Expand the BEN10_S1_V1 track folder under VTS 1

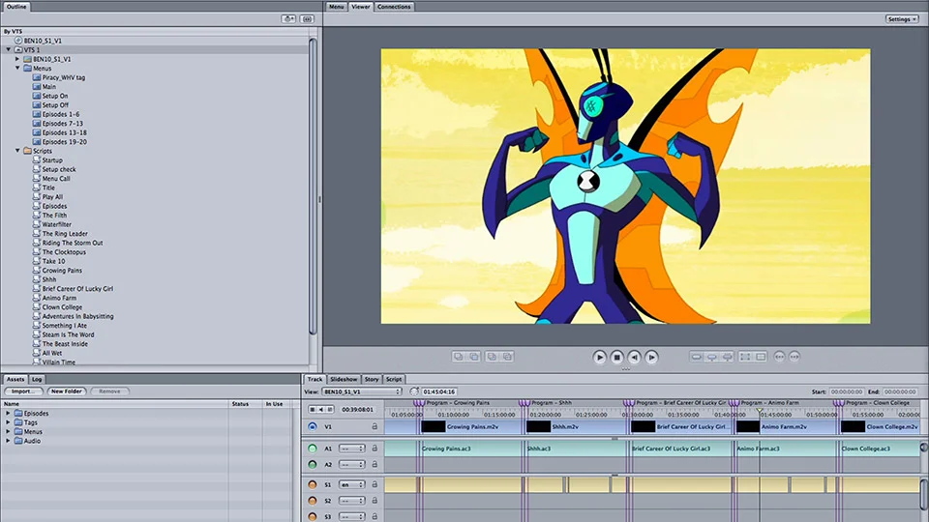click(17, 59)
